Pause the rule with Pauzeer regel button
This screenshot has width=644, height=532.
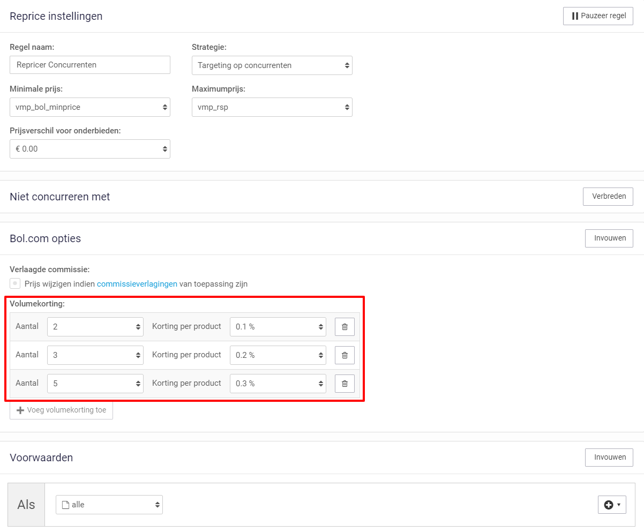[598, 16]
